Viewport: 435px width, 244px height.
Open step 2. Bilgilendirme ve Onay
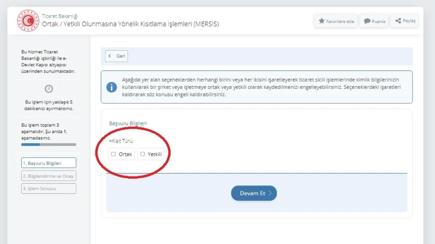pyautogui.click(x=49, y=176)
